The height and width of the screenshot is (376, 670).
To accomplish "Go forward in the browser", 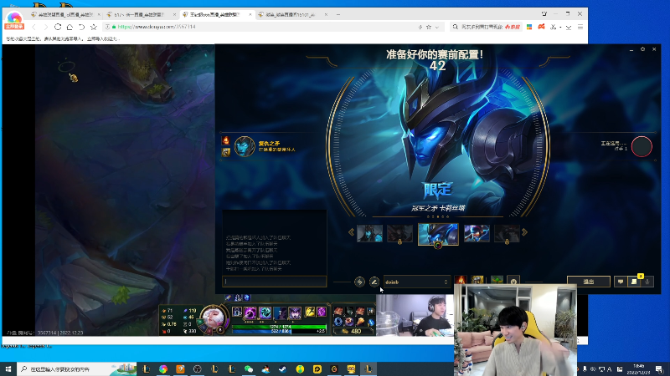I will coord(46,27).
